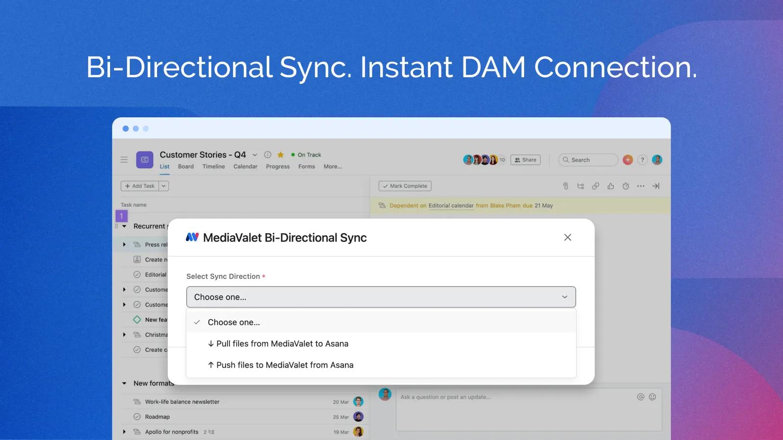Click assignee avatar on Roadmap row
Viewport: 783px width, 440px height.
click(359, 417)
